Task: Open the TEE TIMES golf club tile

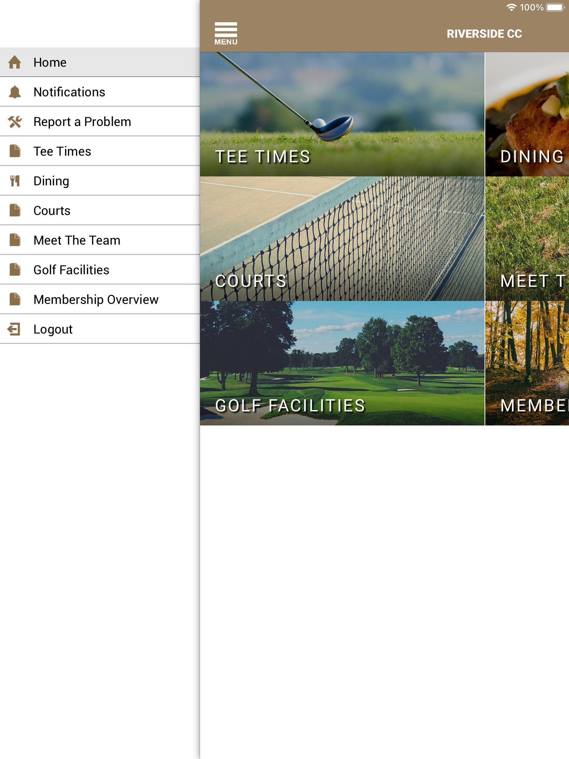Action: click(342, 114)
